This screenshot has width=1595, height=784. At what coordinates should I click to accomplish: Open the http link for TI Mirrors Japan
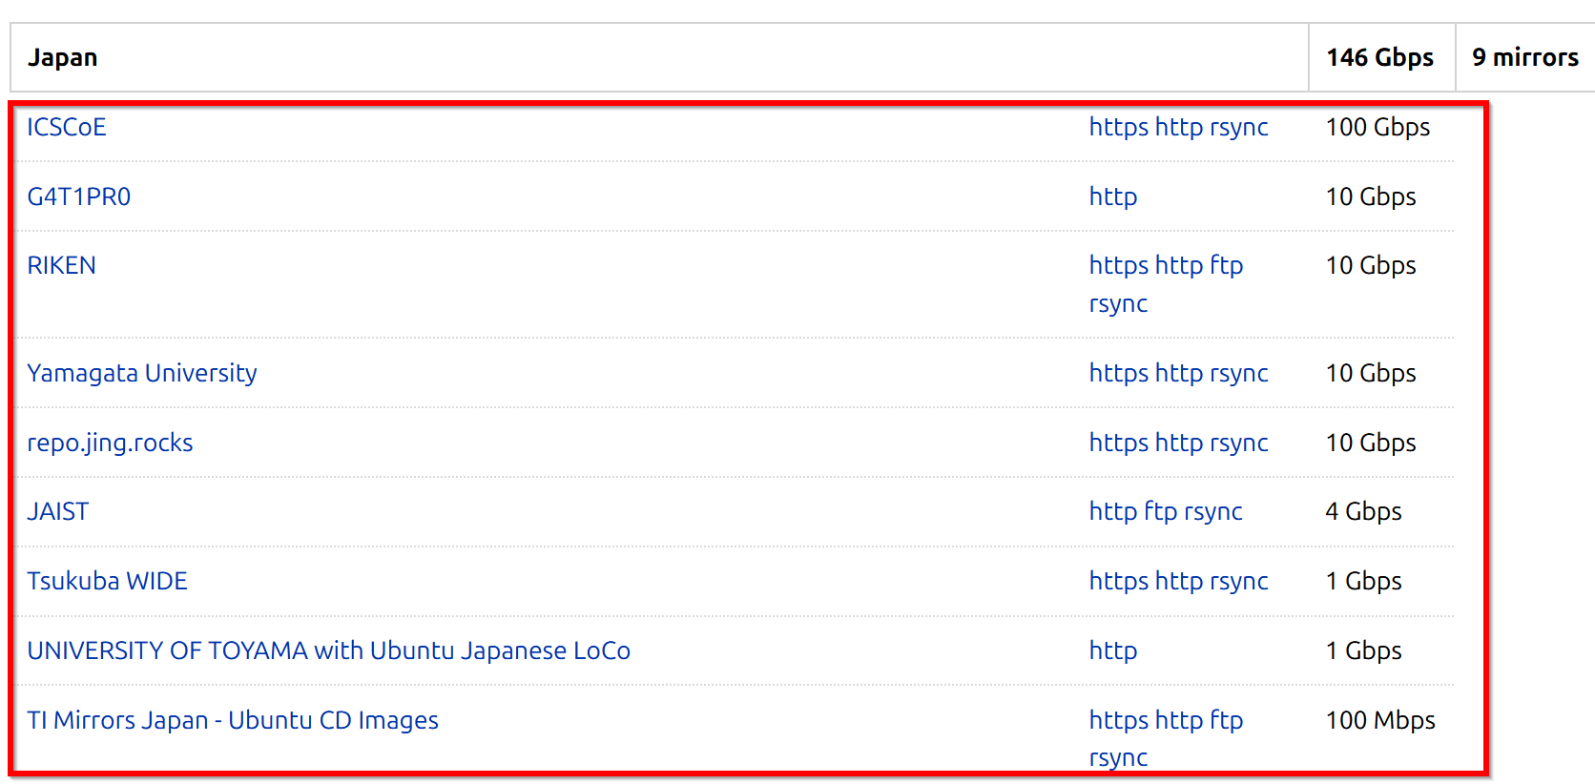point(1178,720)
